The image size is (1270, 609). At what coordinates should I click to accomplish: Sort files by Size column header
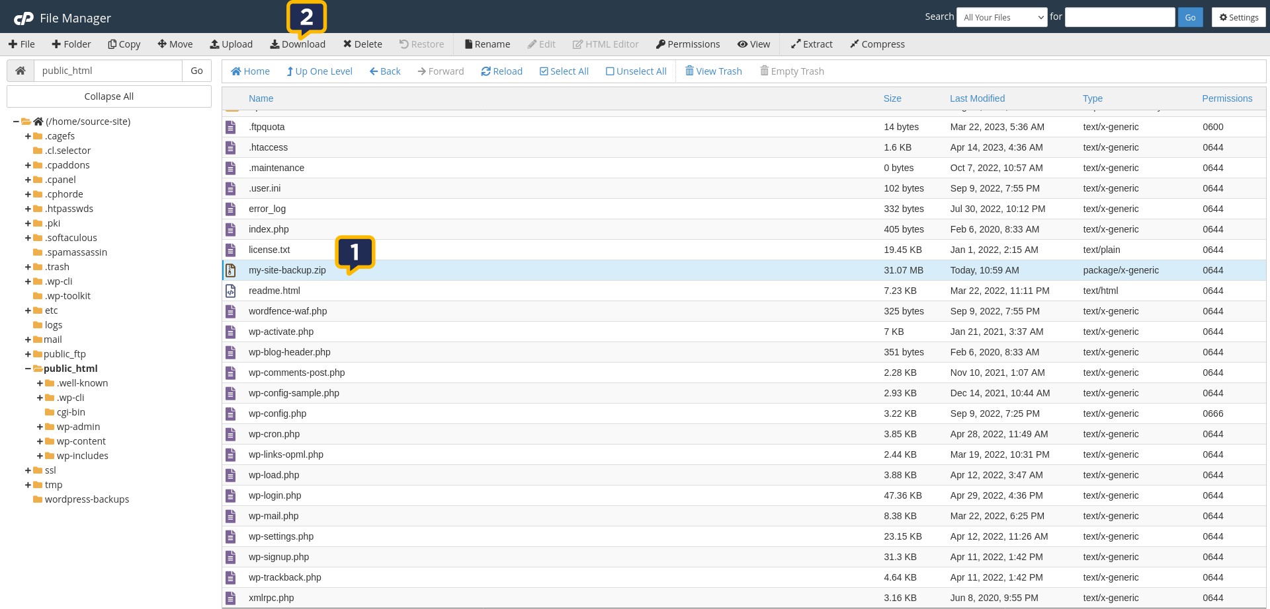[892, 98]
